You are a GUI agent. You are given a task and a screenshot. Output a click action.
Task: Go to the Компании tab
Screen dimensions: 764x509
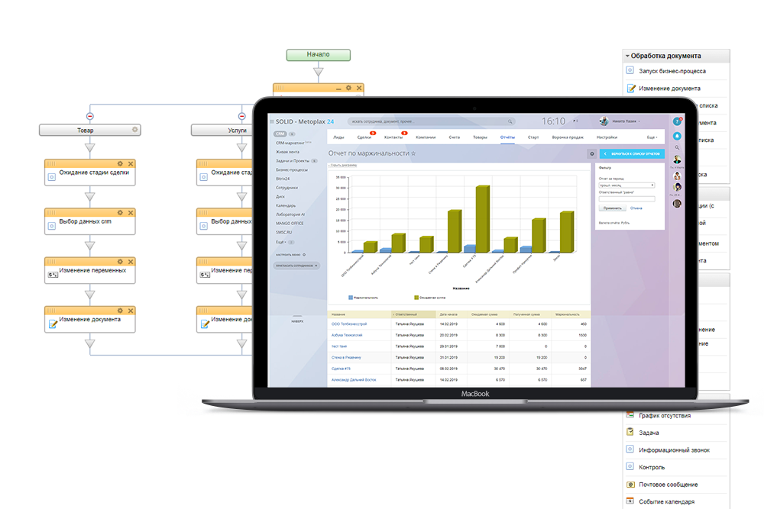point(426,137)
